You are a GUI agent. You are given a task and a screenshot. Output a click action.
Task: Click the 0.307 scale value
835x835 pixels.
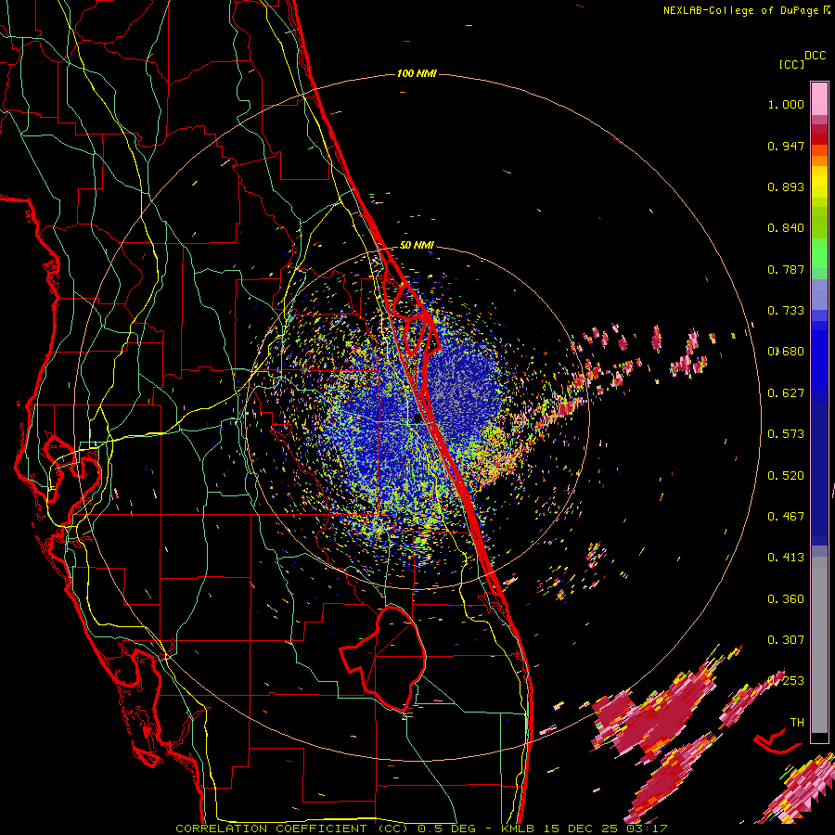(786, 640)
